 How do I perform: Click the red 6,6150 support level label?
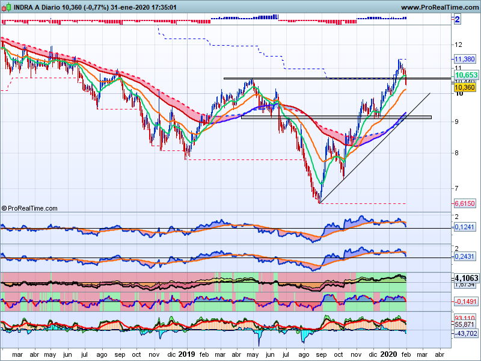coord(464,203)
